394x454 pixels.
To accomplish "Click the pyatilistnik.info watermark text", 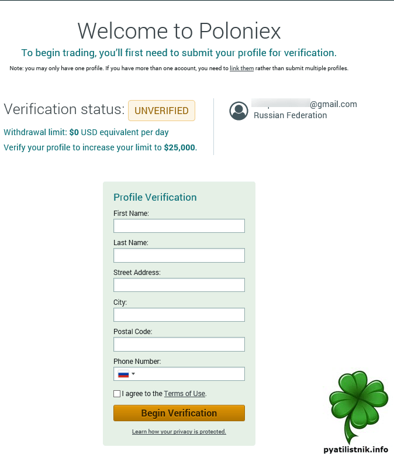I will tap(355, 449).
